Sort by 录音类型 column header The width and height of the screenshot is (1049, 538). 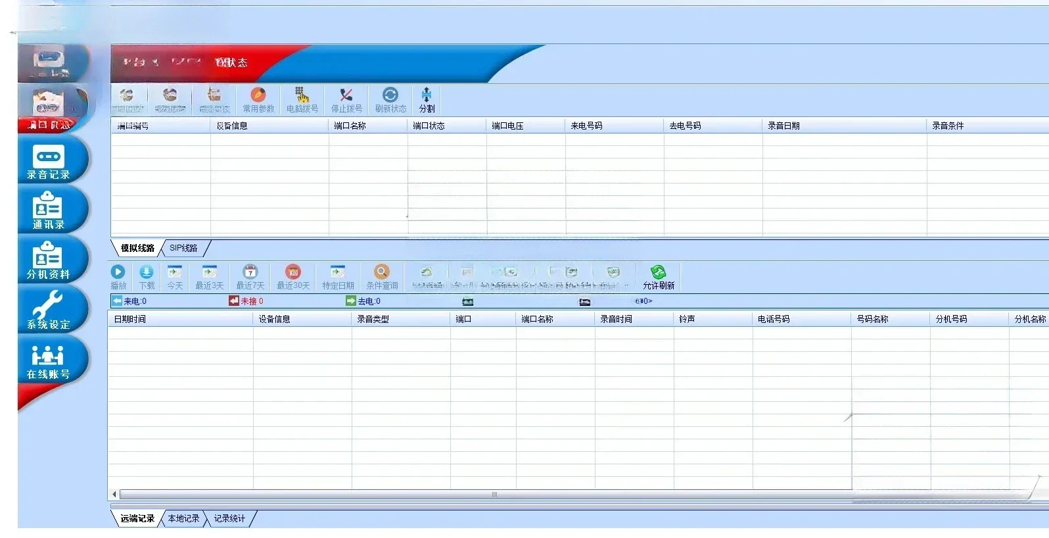click(x=401, y=319)
